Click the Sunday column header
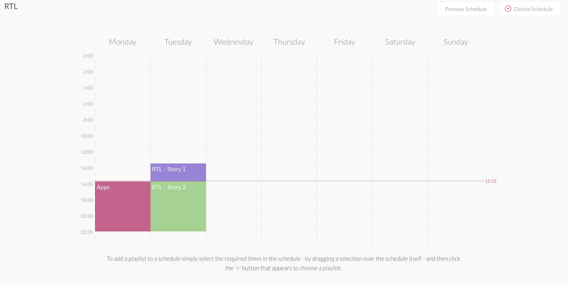Screen dimensions: 568x285 456,42
